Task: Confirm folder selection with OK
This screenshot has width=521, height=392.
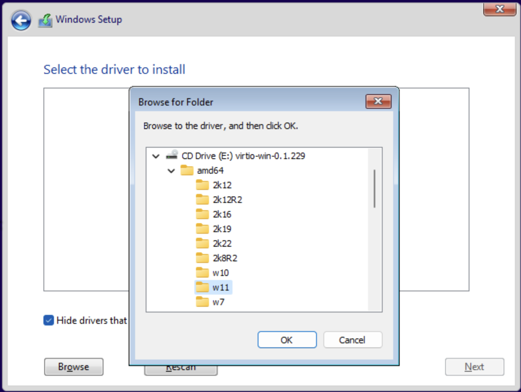Action: [287, 340]
